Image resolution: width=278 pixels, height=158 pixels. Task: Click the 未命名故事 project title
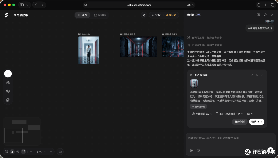click(x=21, y=15)
